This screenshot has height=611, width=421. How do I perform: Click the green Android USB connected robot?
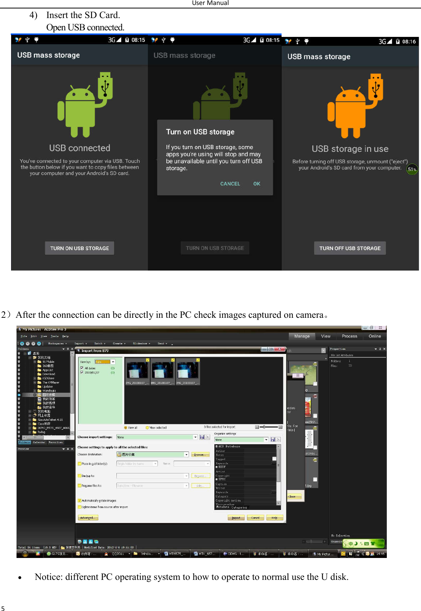(85, 105)
